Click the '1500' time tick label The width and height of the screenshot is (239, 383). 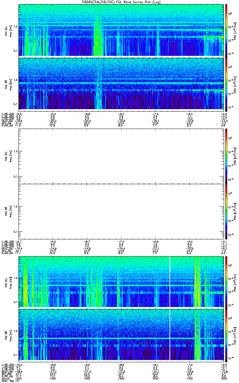point(121,378)
